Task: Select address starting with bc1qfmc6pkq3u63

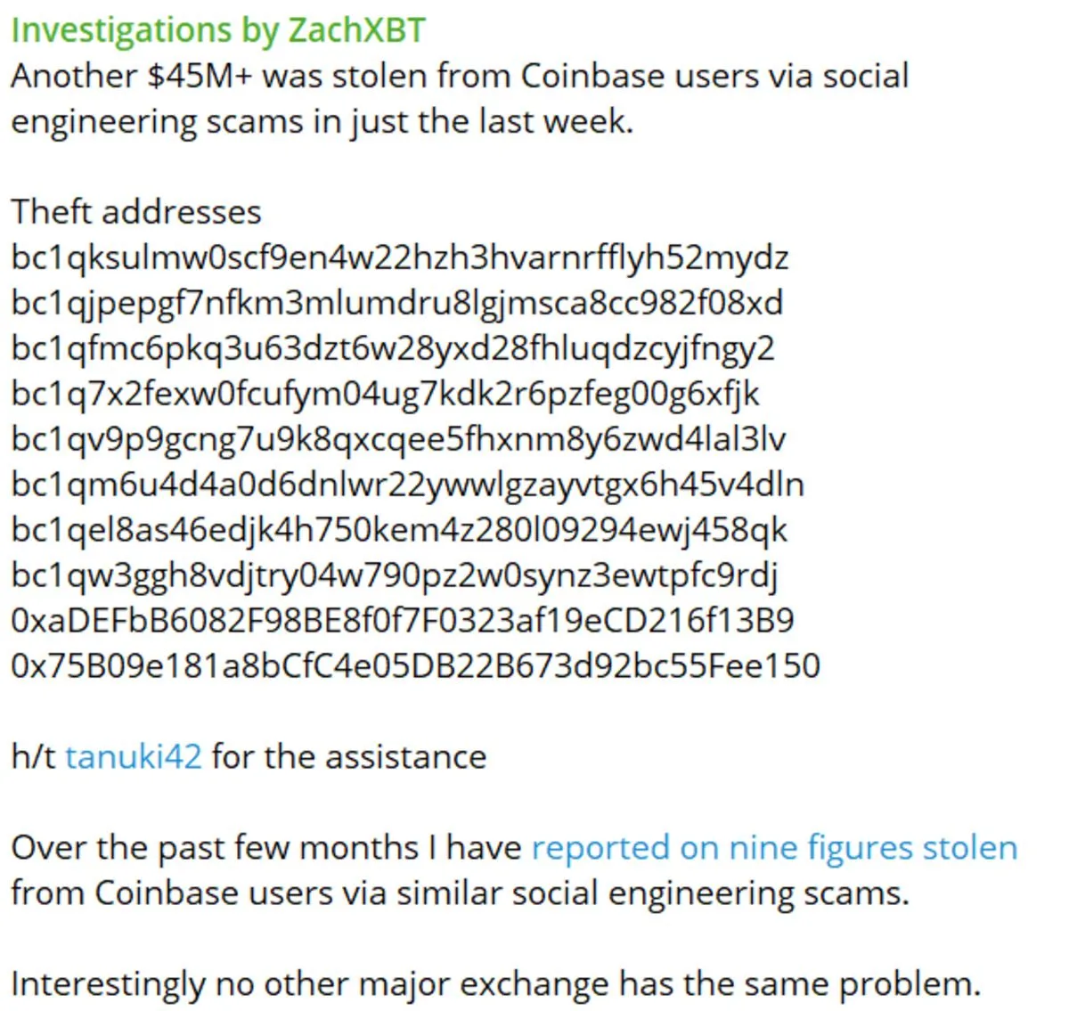Action: 393,348
